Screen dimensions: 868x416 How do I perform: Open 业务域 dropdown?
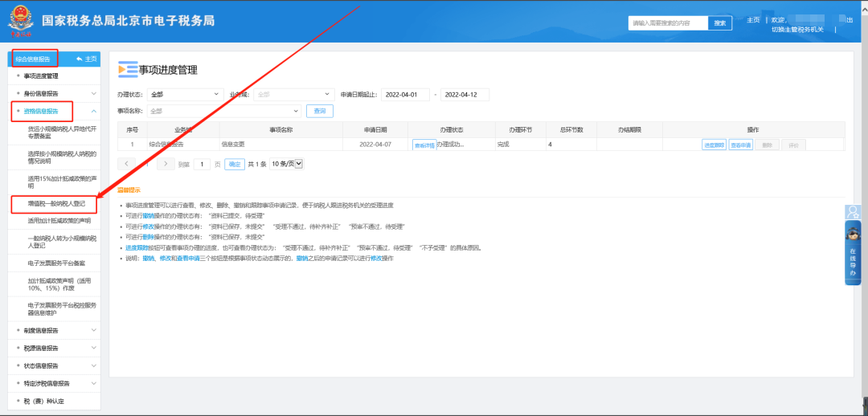pos(294,95)
